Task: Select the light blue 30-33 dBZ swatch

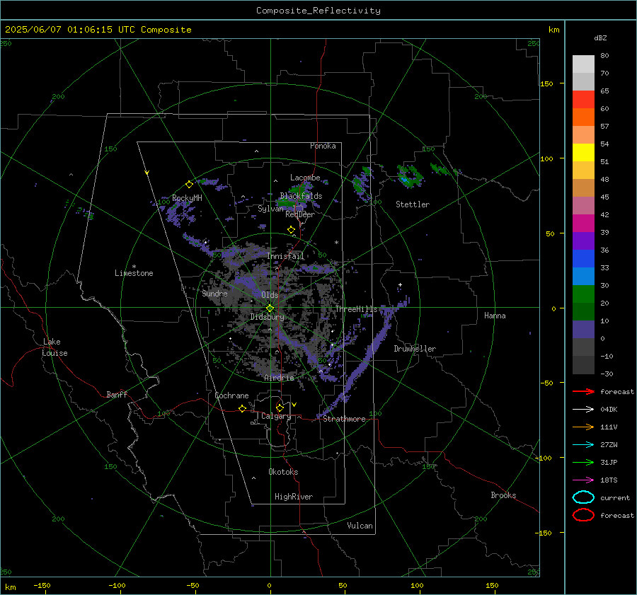Action: [x=583, y=276]
